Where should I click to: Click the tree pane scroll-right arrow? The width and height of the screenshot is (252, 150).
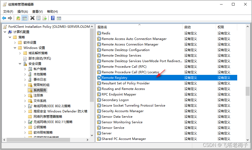click(x=88, y=140)
